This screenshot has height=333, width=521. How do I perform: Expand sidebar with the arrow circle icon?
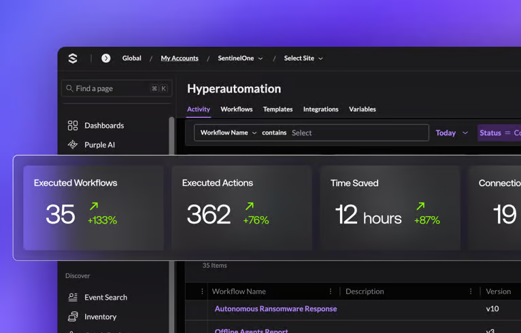click(106, 58)
